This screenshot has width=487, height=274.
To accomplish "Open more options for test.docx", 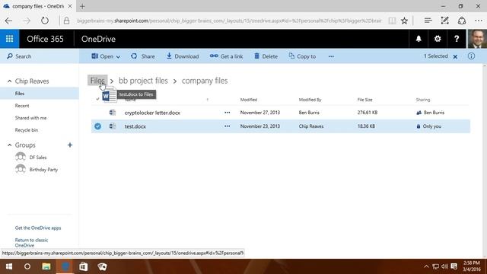I will click(x=228, y=126).
